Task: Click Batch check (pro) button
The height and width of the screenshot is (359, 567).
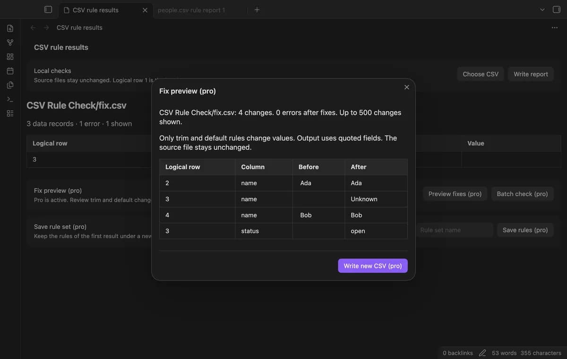Action: 522,194
